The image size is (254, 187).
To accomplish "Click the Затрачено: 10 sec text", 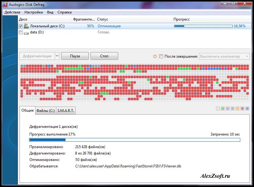I will [x=225, y=134].
